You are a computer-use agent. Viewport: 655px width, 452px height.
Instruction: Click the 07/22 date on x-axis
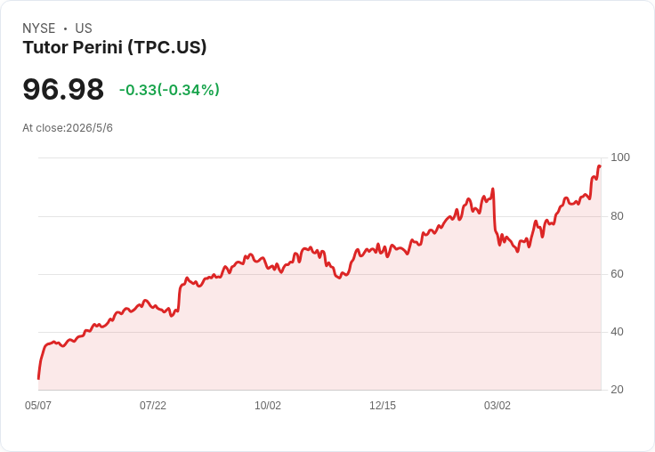tap(153, 405)
